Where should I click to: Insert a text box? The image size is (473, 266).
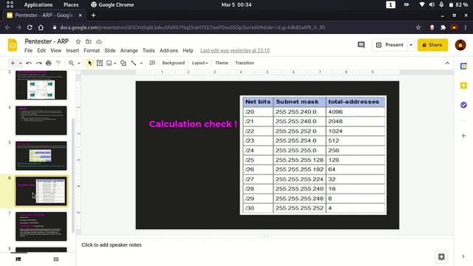pos(100,63)
